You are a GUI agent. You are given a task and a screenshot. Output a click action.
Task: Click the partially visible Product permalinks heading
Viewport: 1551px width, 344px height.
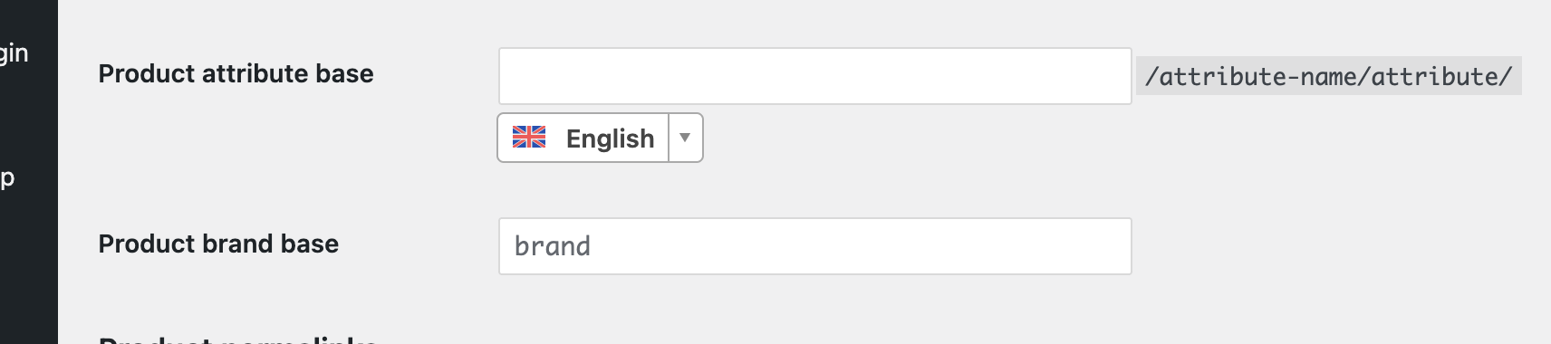coord(237,339)
